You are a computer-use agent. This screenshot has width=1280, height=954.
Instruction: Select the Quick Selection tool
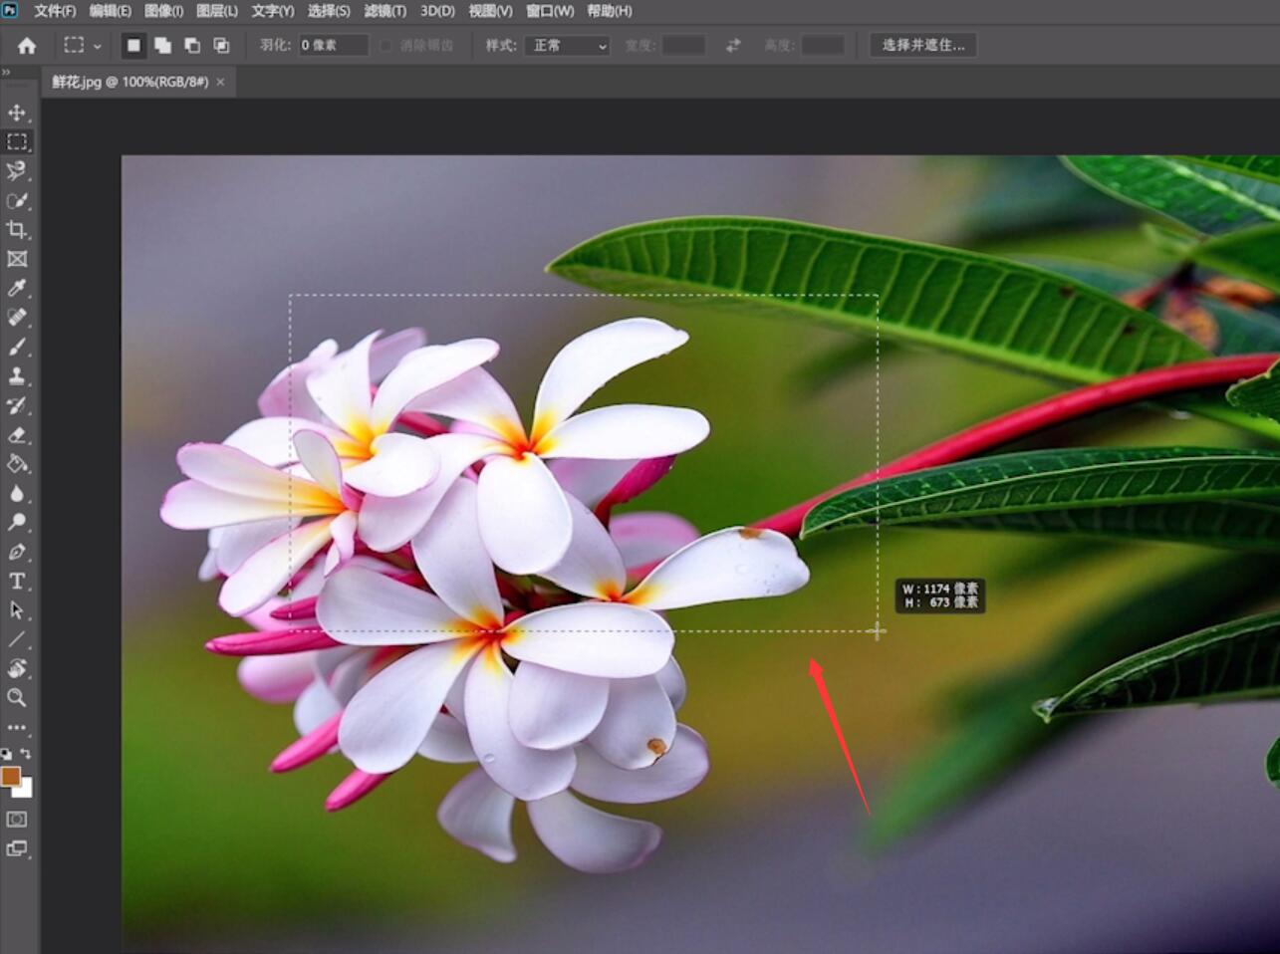pos(17,200)
